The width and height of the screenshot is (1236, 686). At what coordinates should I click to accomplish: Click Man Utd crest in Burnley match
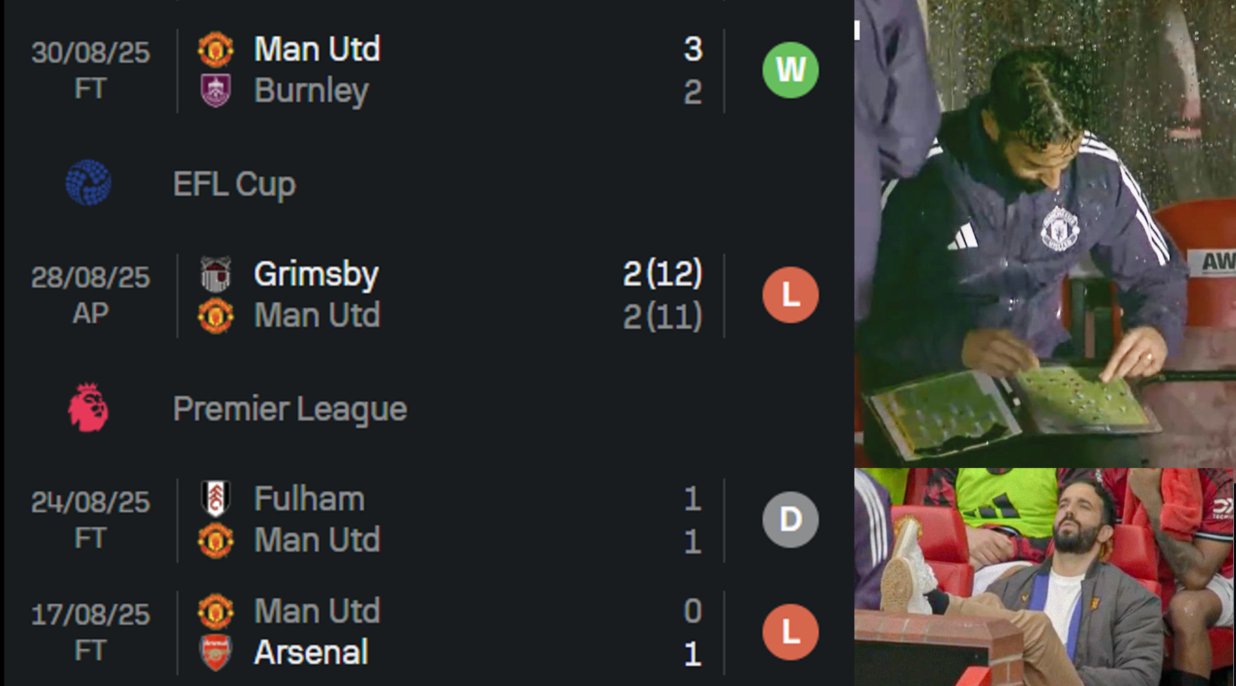tap(215, 49)
